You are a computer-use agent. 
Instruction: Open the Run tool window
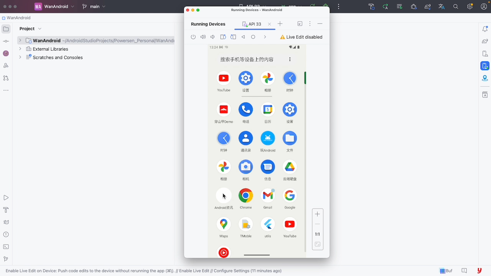point(6,198)
